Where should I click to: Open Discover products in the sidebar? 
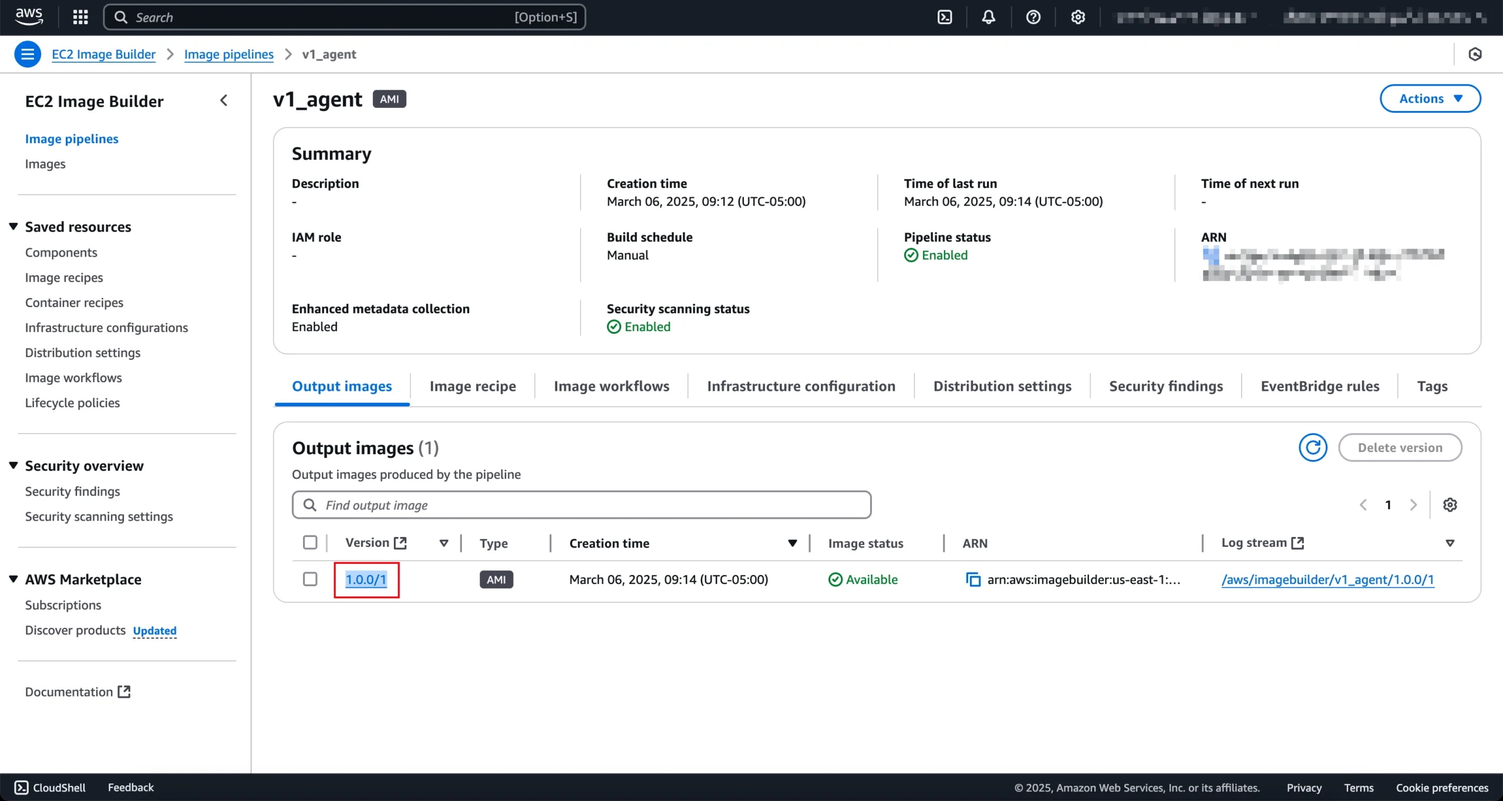(75, 630)
